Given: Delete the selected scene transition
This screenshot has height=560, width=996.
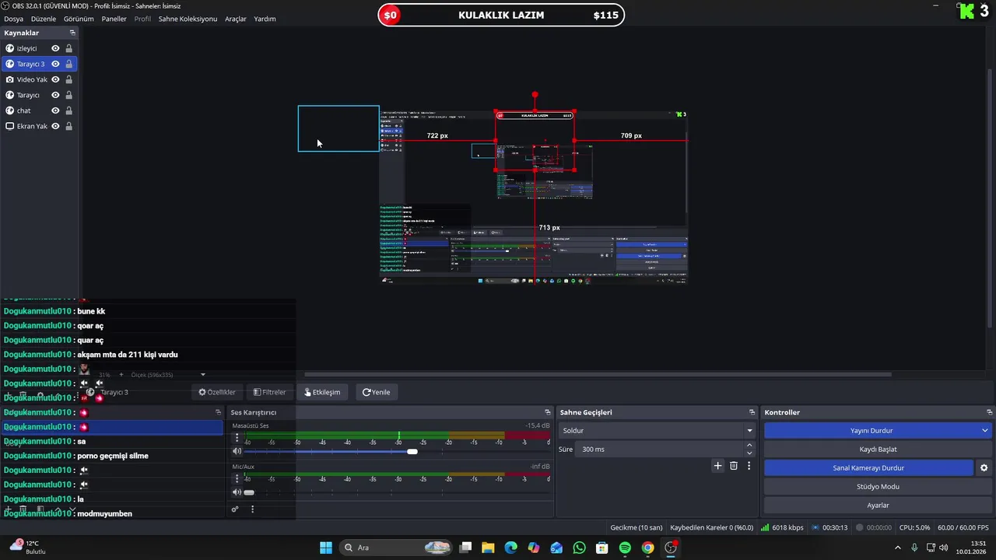Looking at the screenshot, I should [x=734, y=466].
